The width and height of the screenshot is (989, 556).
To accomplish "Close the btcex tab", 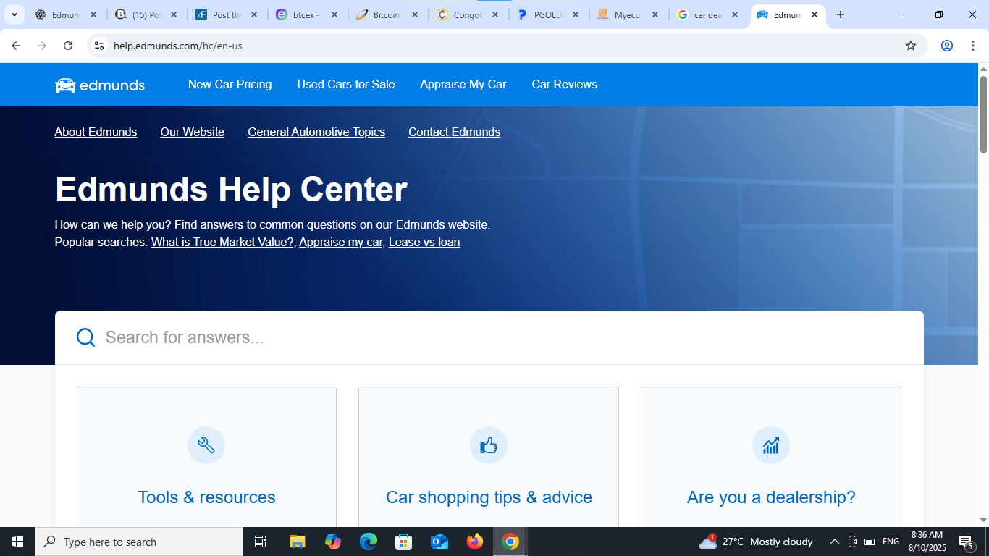I will pos(334,14).
